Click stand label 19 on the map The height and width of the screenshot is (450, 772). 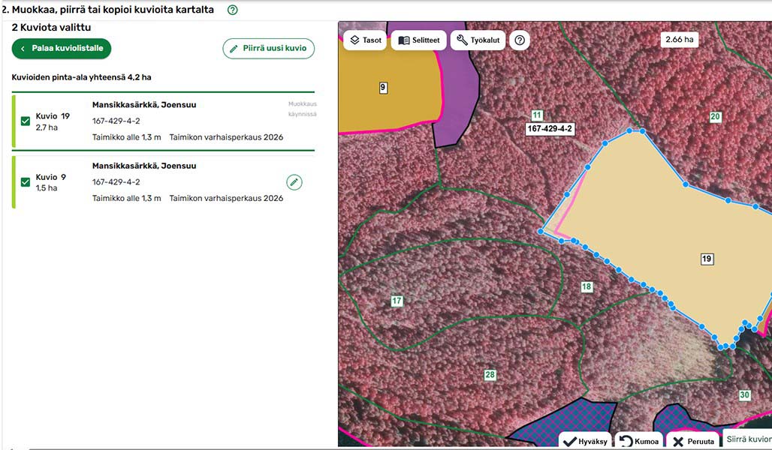[707, 259]
